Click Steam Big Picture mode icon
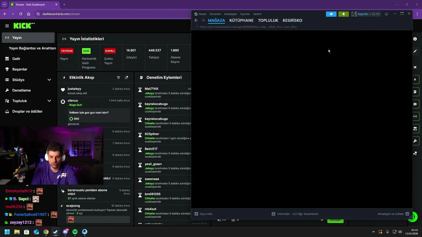 [386, 14]
